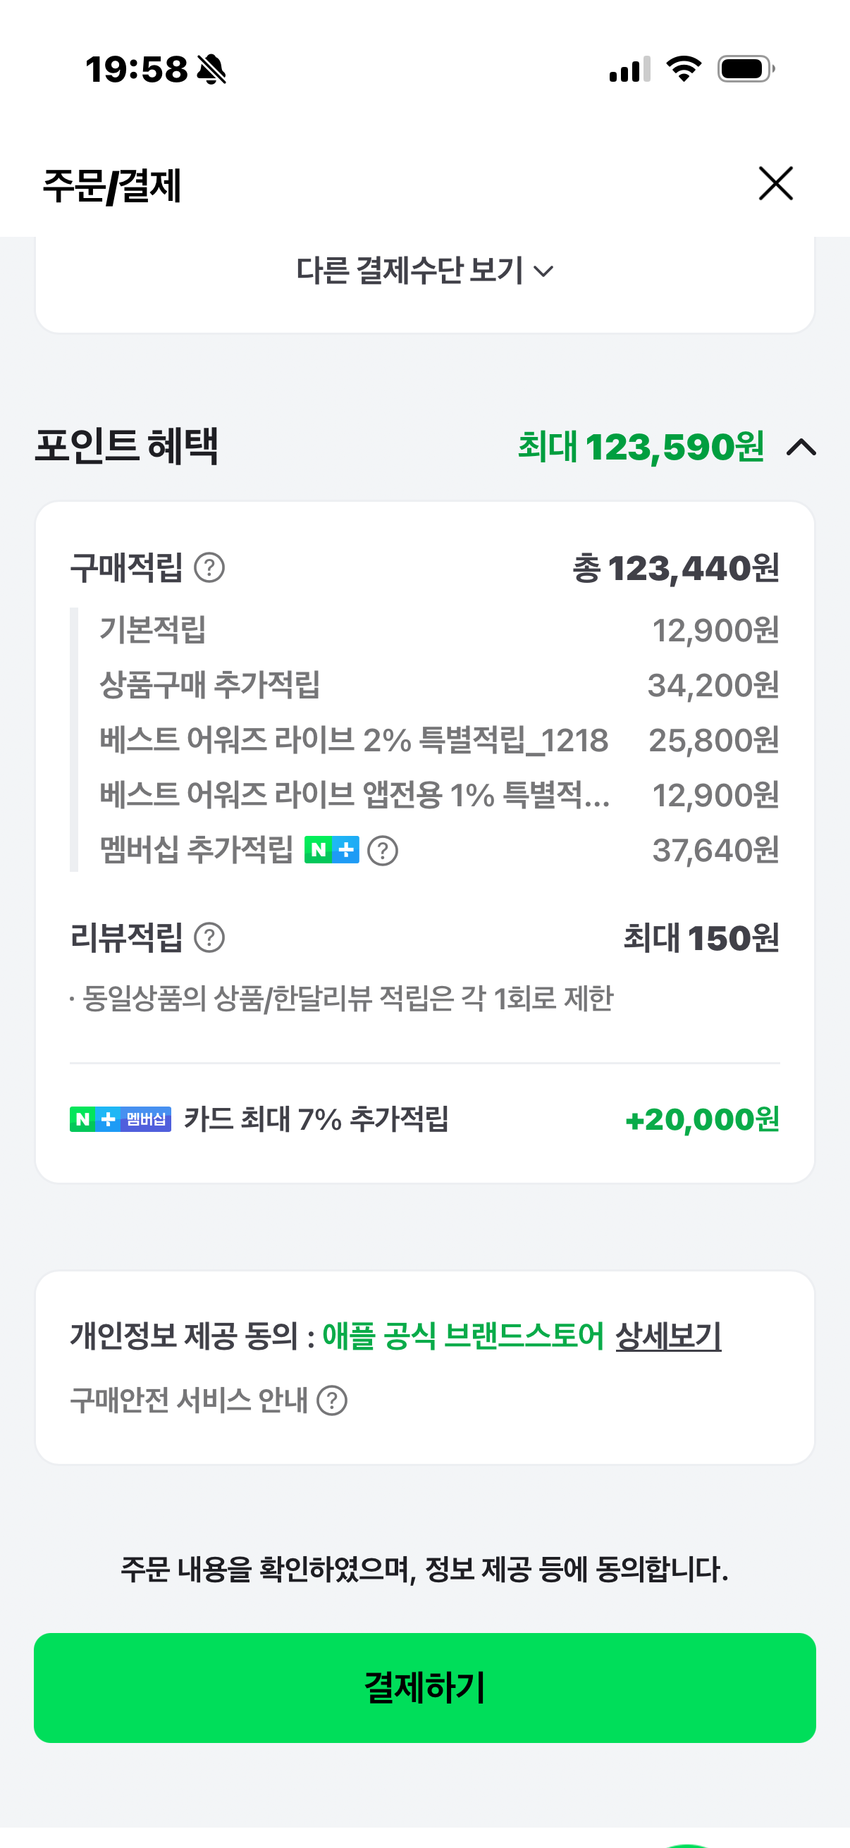Image resolution: width=850 pixels, height=1848 pixels.
Task: Tap the 결제하기 payment button
Action: [424, 1687]
